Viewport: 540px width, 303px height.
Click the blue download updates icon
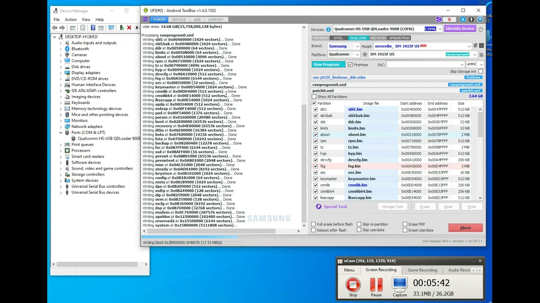463,19
